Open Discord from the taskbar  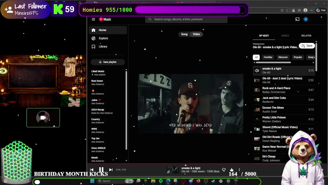[191, 181]
